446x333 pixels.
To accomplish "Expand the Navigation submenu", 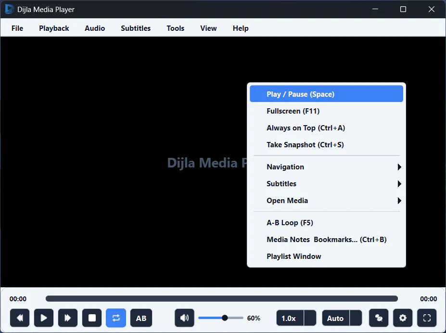I will [326, 166].
